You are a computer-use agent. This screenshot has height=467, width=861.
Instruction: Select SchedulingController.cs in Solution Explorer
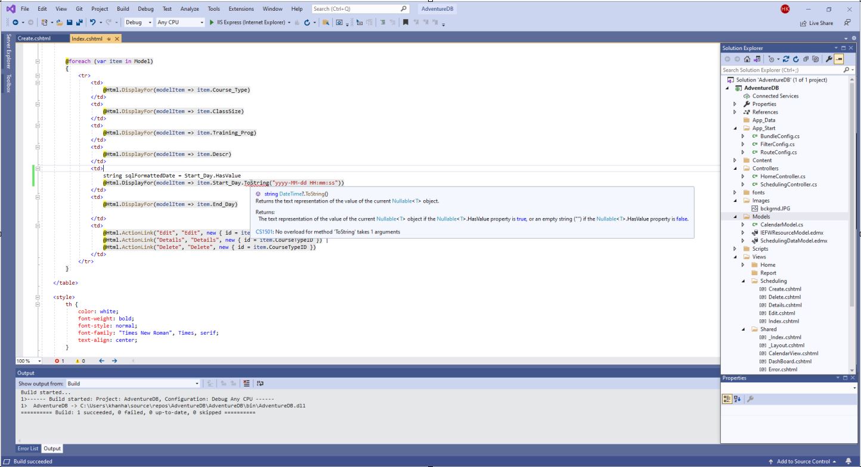[789, 185]
